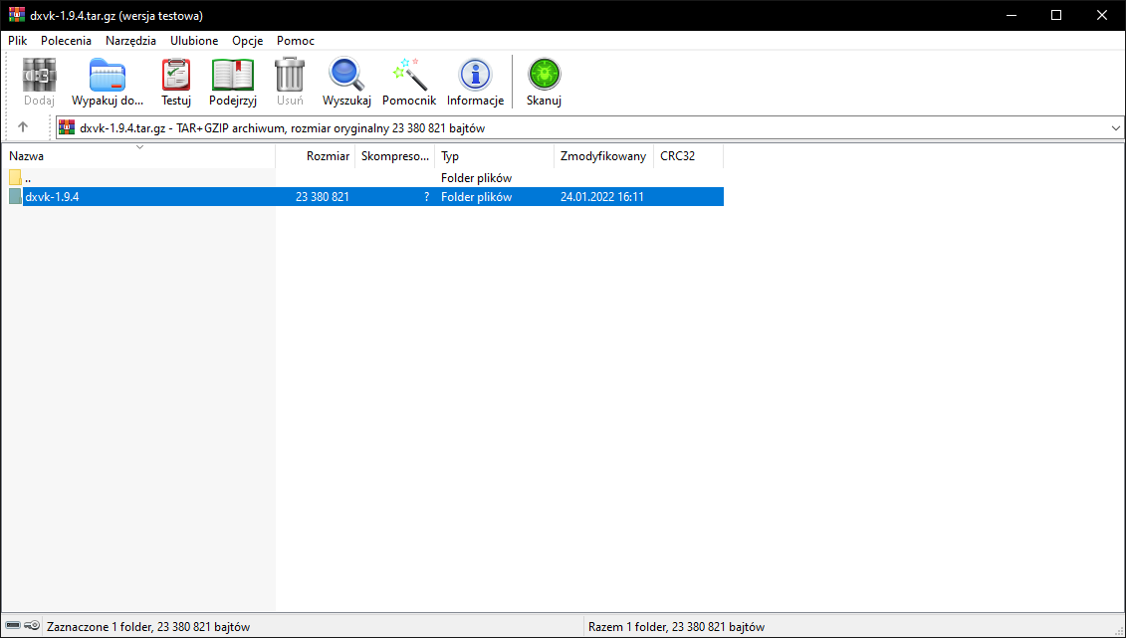Click the WinRAR archive icon in address bar
Screen dimensions: 1126x638
pos(67,127)
